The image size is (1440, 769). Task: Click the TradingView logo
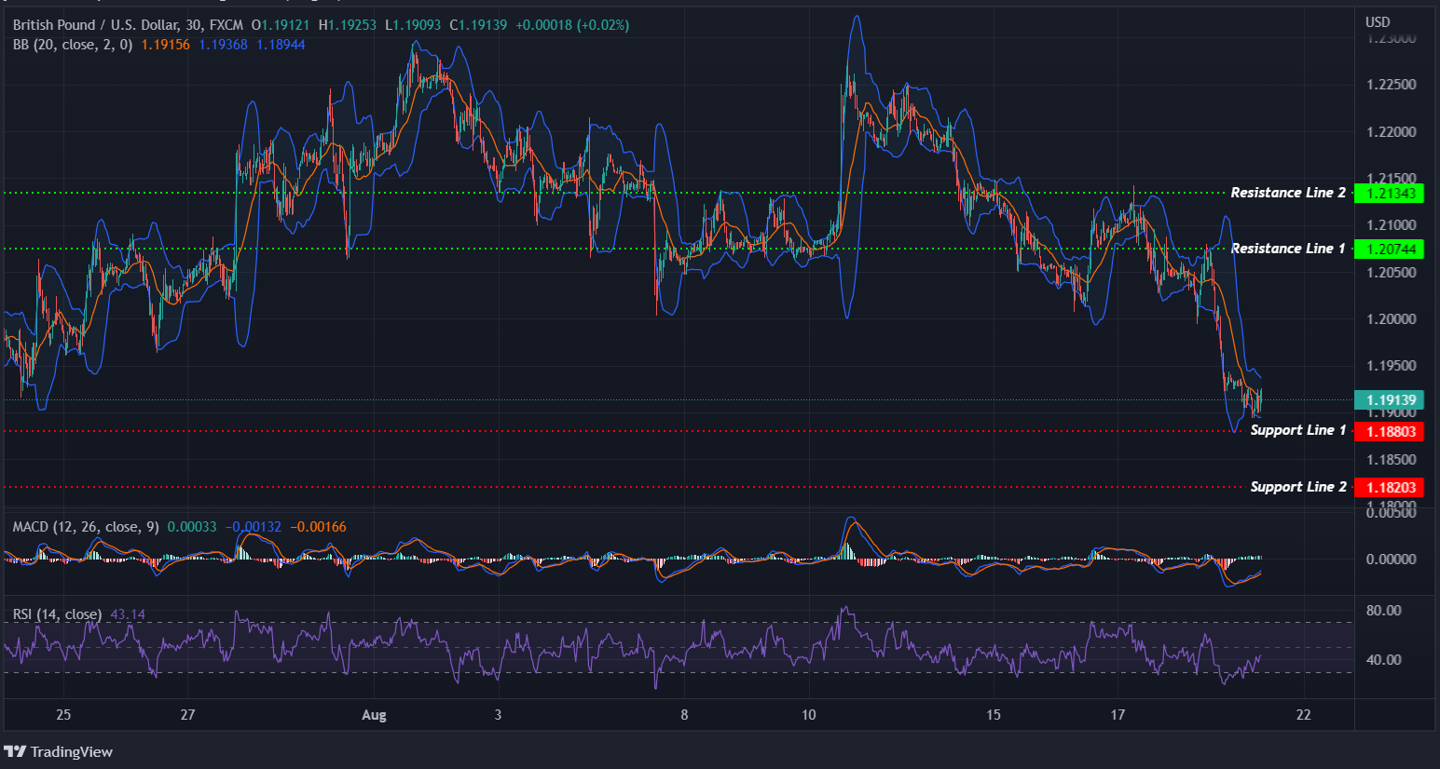(x=58, y=751)
